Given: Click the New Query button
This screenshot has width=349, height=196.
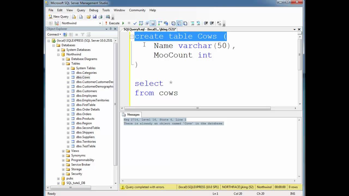Looking at the screenshot, I should pos(59,17).
